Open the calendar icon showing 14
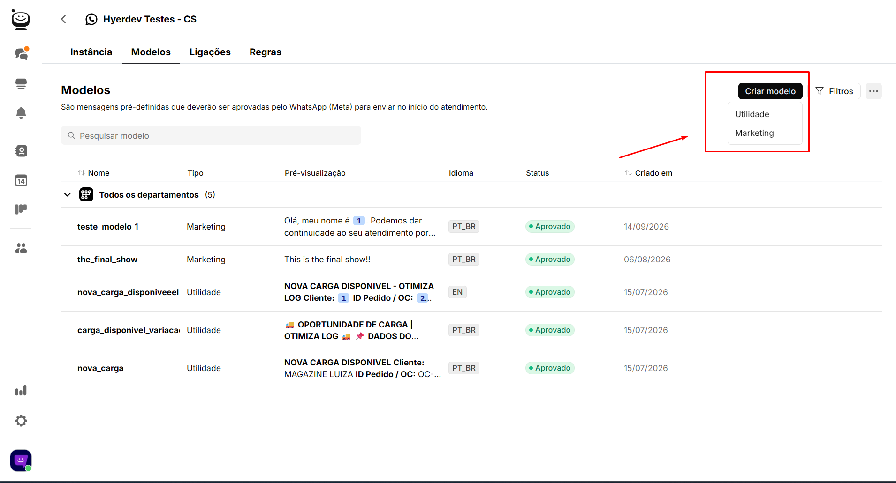 coord(21,180)
